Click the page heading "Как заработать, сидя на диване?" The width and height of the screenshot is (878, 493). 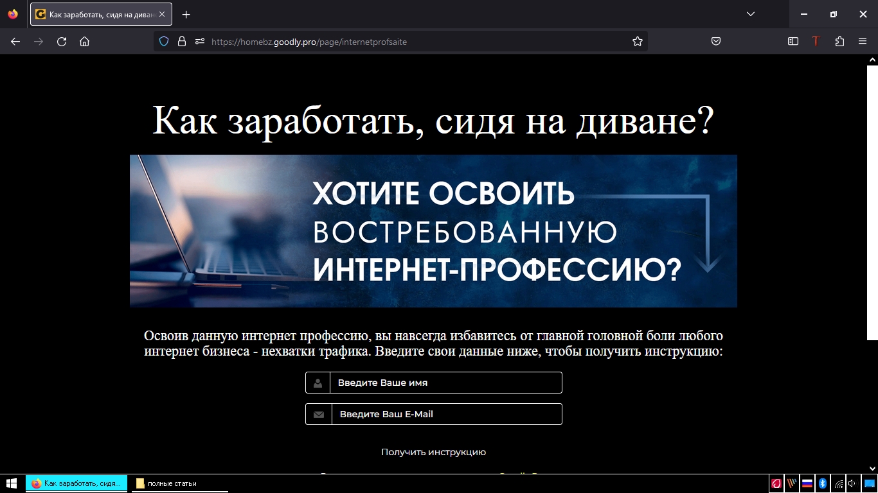click(x=433, y=120)
